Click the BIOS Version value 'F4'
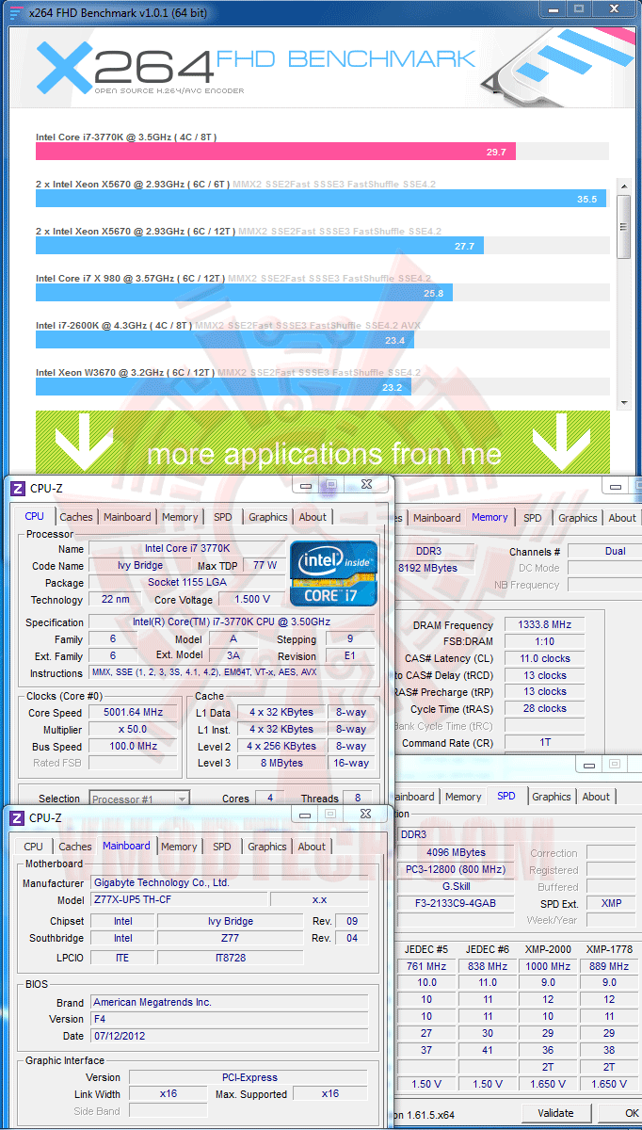The image size is (642, 1130). coord(230,1019)
